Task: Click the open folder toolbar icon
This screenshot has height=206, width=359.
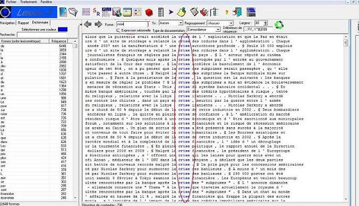Action: pyautogui.click(x=73, y=12)
